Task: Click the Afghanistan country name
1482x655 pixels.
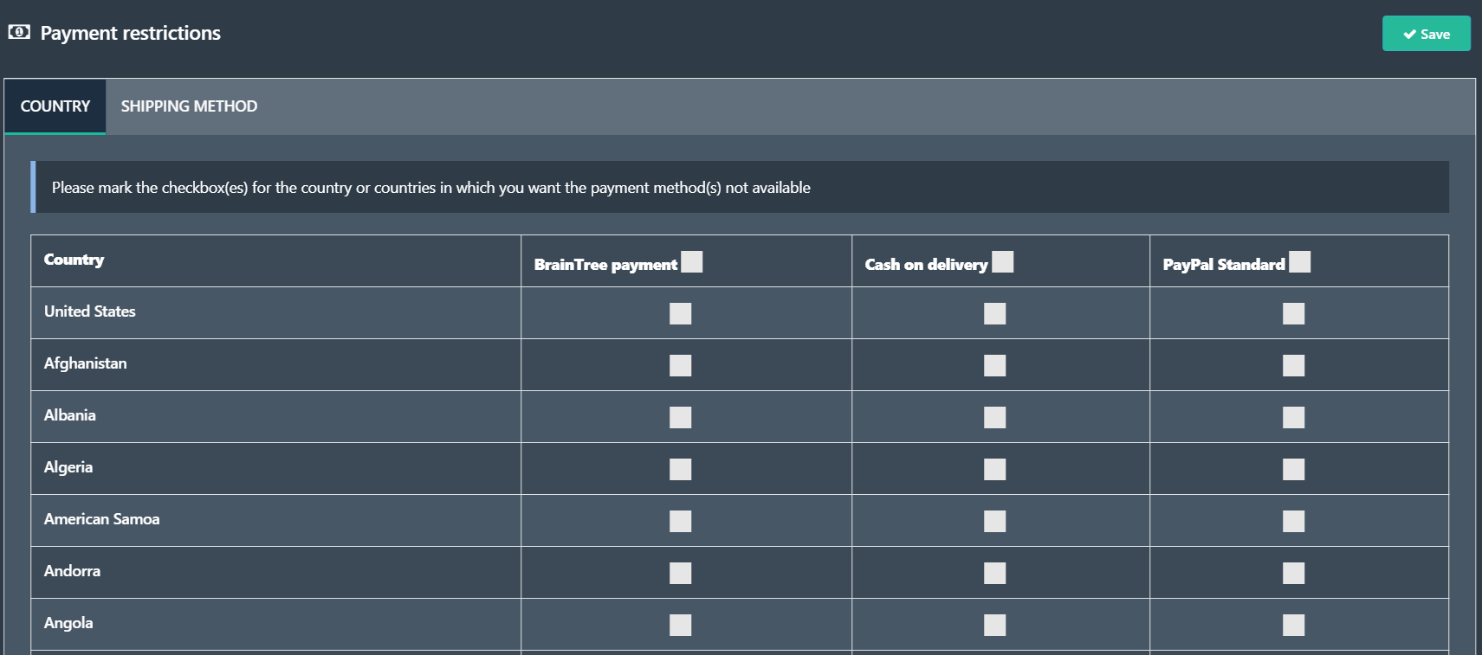Action: tap(86, 363)
